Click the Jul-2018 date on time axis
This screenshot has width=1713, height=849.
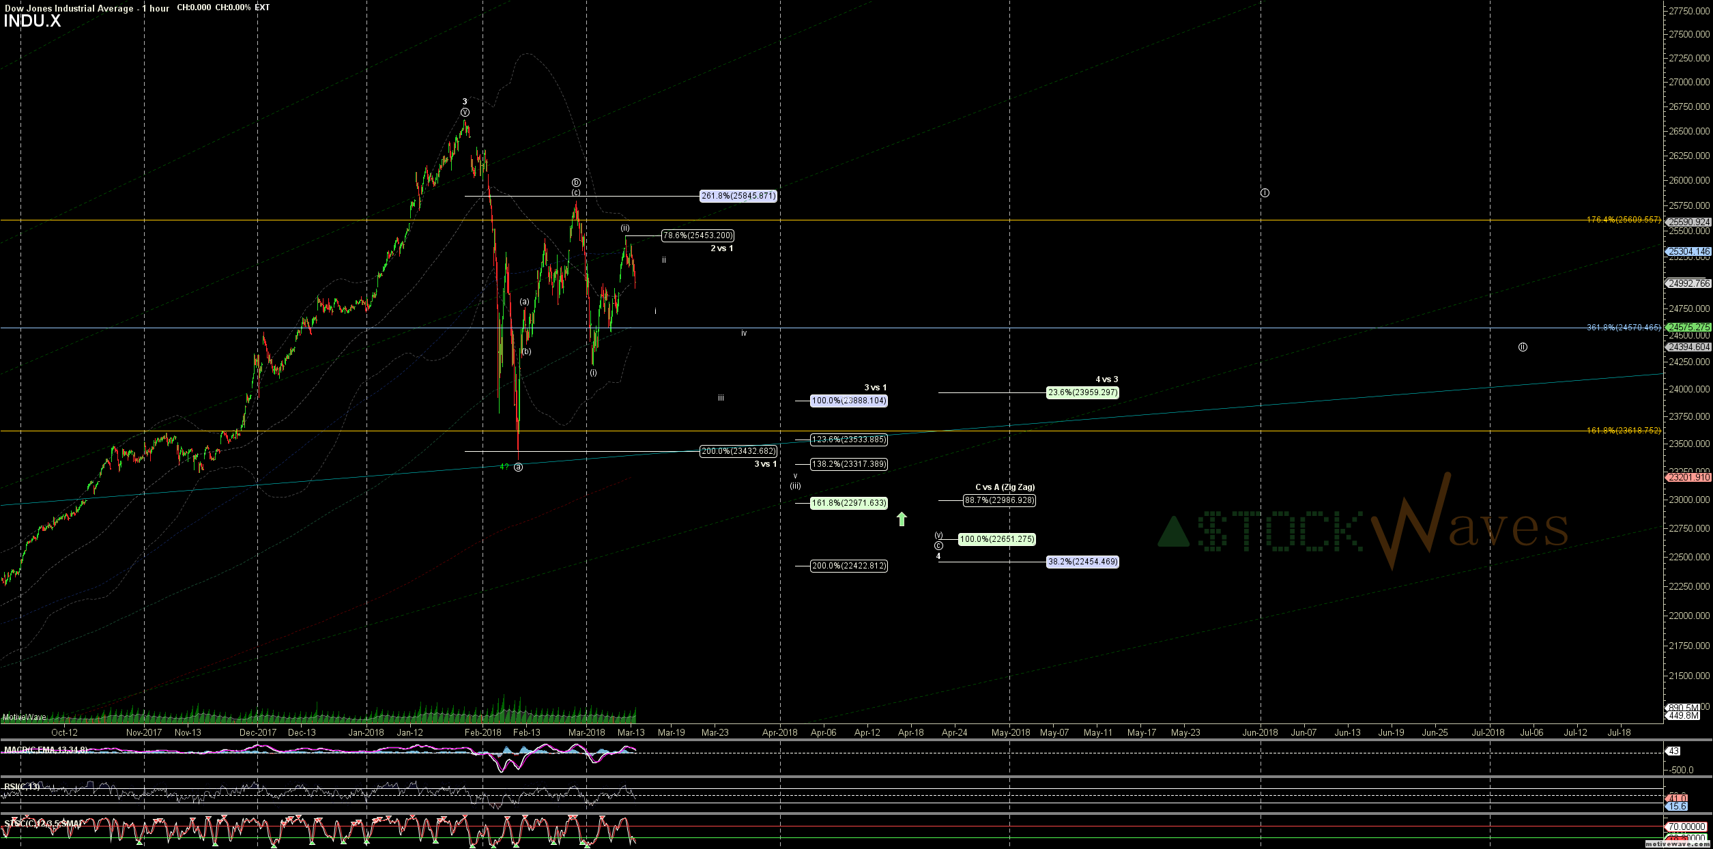coord(1488,732)
